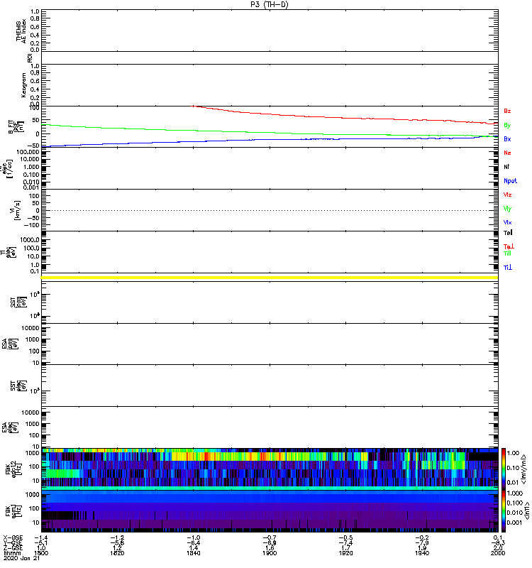Click the blue 'Ti⊥' legend label
The height and width of the screenshot is (568, 532).
(x=508, y=268)
